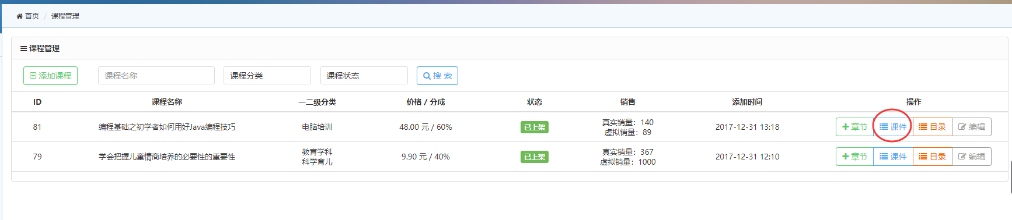The height and width of the screenshot is (220, 1012).
Task: Click ID cell 79
Action: pyautogui.click(x=37, y=157)
